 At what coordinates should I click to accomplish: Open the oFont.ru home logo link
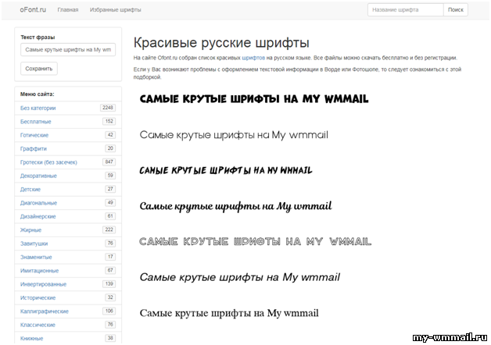click(33, 9)
